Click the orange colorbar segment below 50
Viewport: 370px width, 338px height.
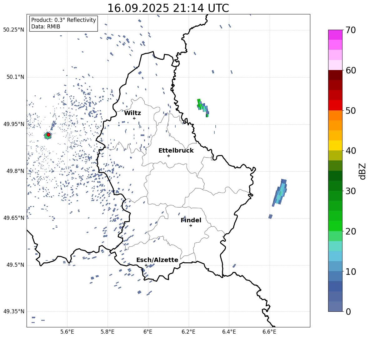point(335,115)
